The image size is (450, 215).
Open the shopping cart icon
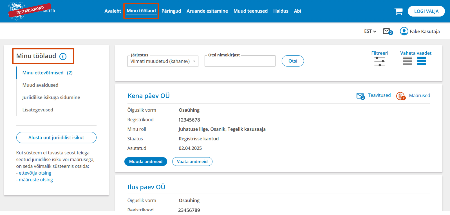(x=398, y=11)
